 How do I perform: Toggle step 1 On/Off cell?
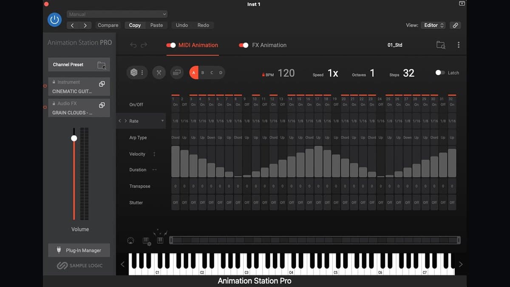click(176, 105)
